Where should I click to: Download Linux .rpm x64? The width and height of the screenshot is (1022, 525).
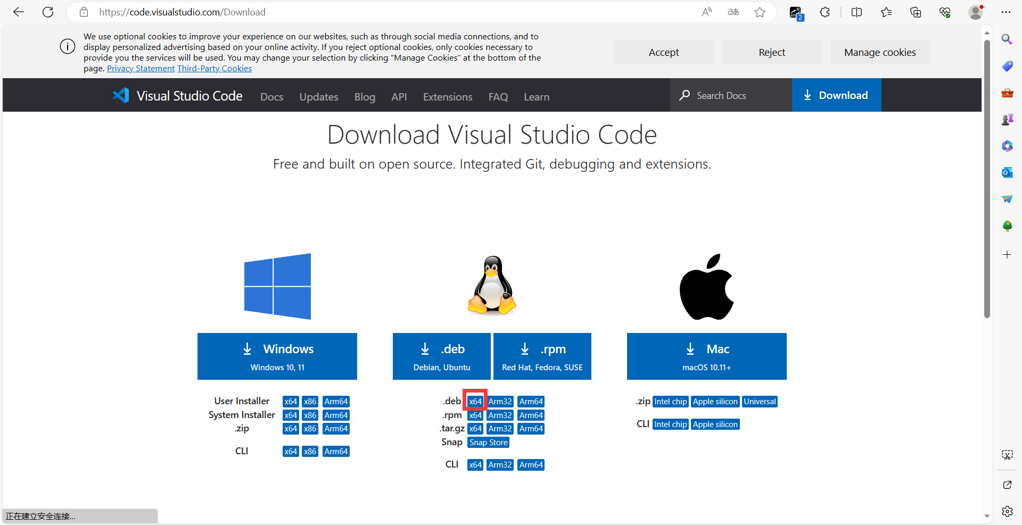pos(475,415)
